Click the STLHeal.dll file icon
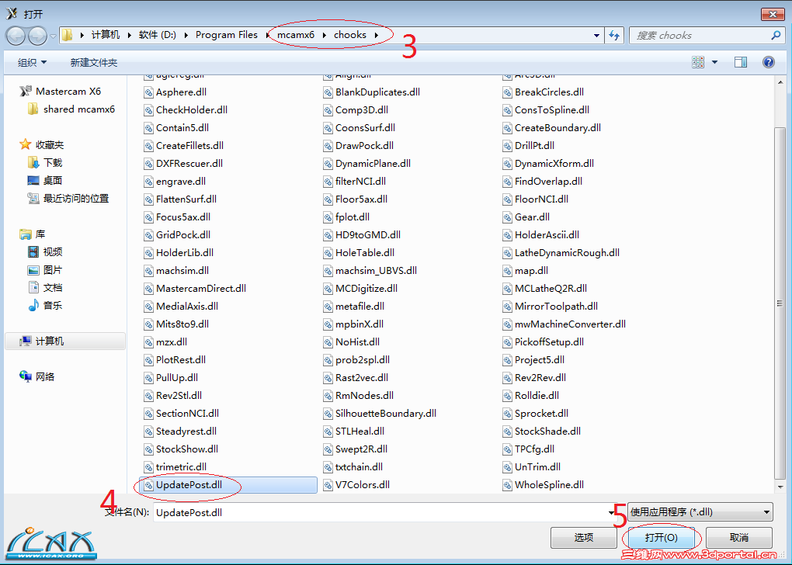This screenshot has height=565, width=792. click(x=328, y=432)
